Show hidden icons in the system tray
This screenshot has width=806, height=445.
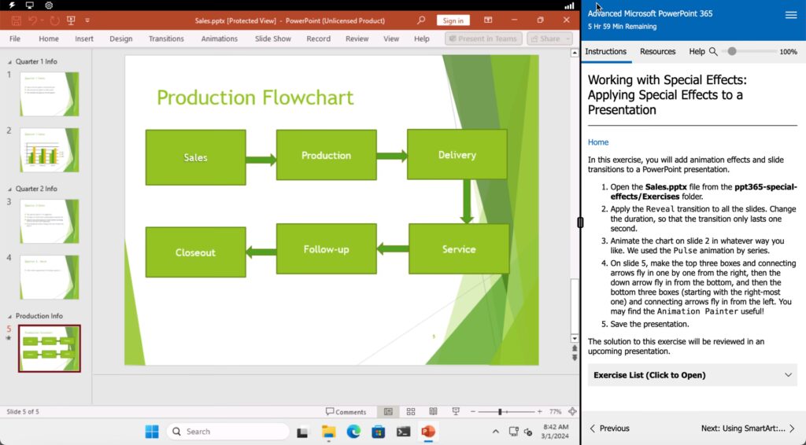click(495, 432)
